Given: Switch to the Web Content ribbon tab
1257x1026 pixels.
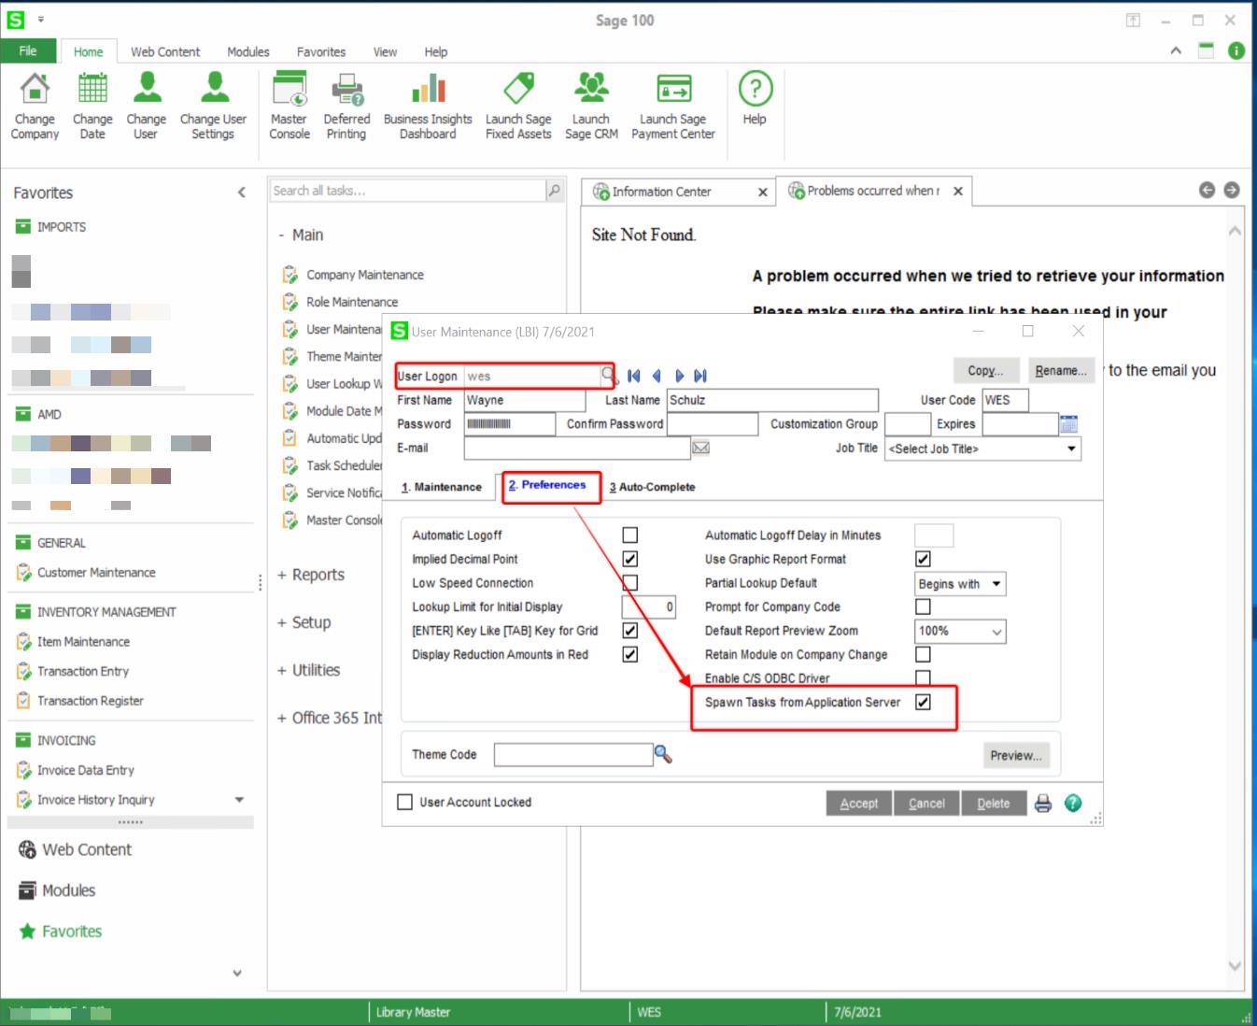Looking at the screenshot, I should pyautogui.click(x=165, y=52).
